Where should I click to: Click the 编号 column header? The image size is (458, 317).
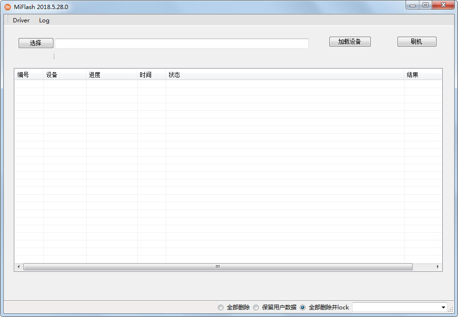pyautogui.click(x=29, y=74)
